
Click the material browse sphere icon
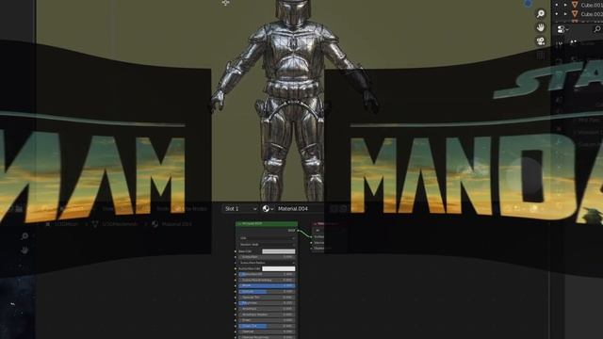pyautogui.click(x=266, y=208)
